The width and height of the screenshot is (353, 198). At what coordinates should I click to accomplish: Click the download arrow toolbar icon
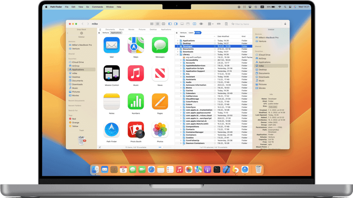(285, 24)
